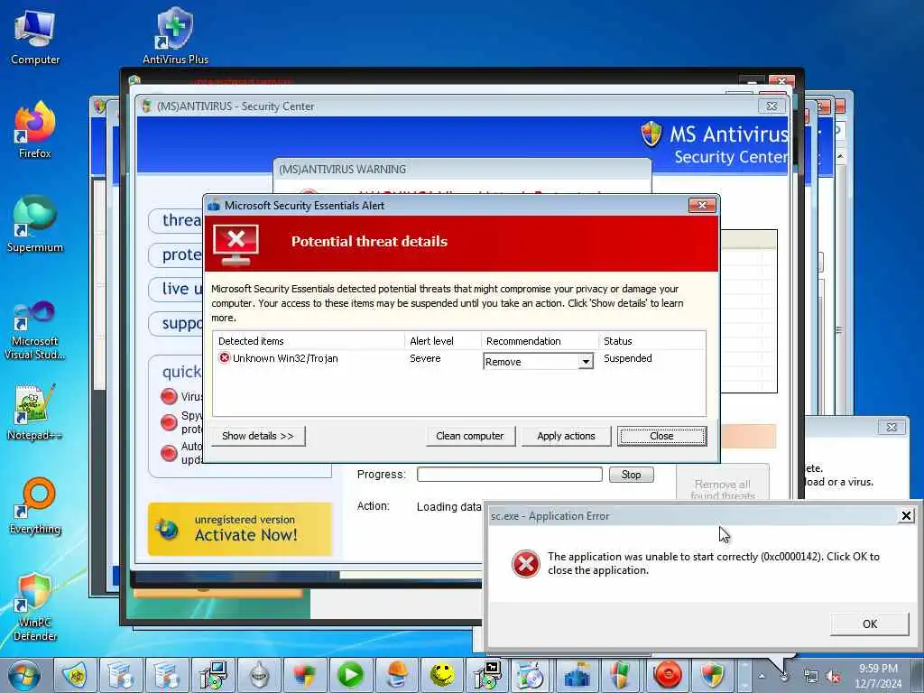Click the red monitor threat icon in alert

click(x=236, y=244)
